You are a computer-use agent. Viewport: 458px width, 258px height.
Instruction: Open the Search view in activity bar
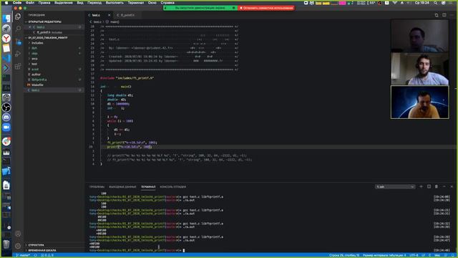coord(18,29)
